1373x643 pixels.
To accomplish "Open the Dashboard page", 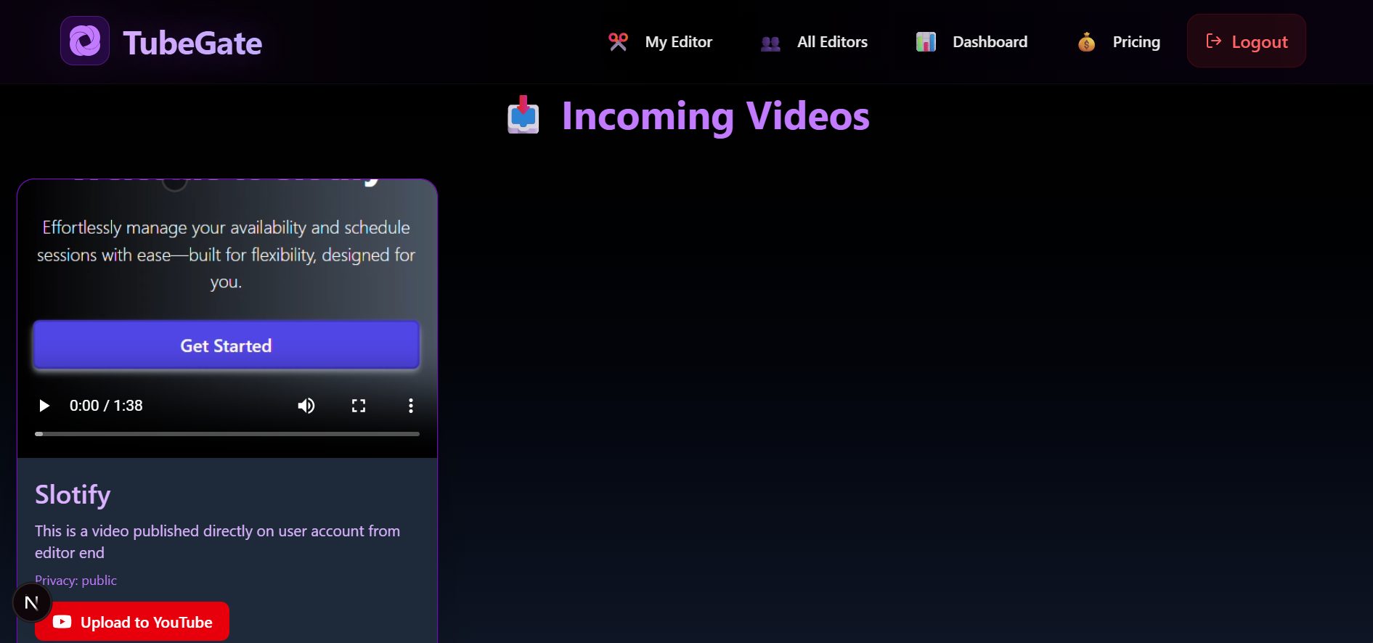I will pyautogui.click(x=990, y=42).
